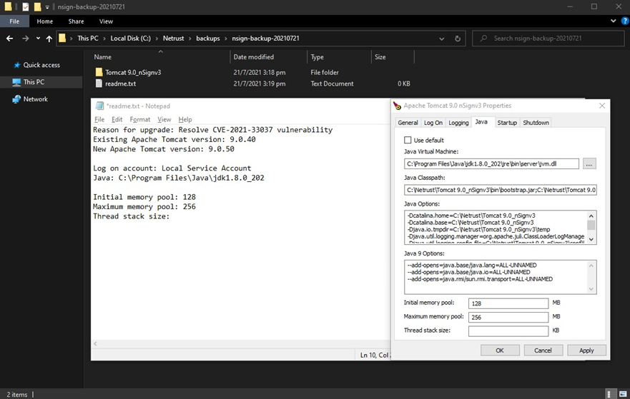Click Apply in Tomcat Properties

(x=586, y=350)
